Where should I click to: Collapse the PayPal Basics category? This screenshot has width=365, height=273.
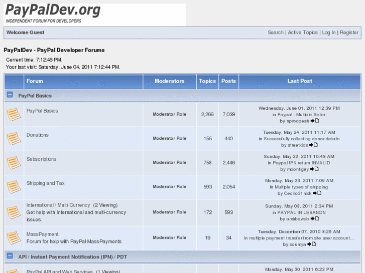(x=10, y=95)
